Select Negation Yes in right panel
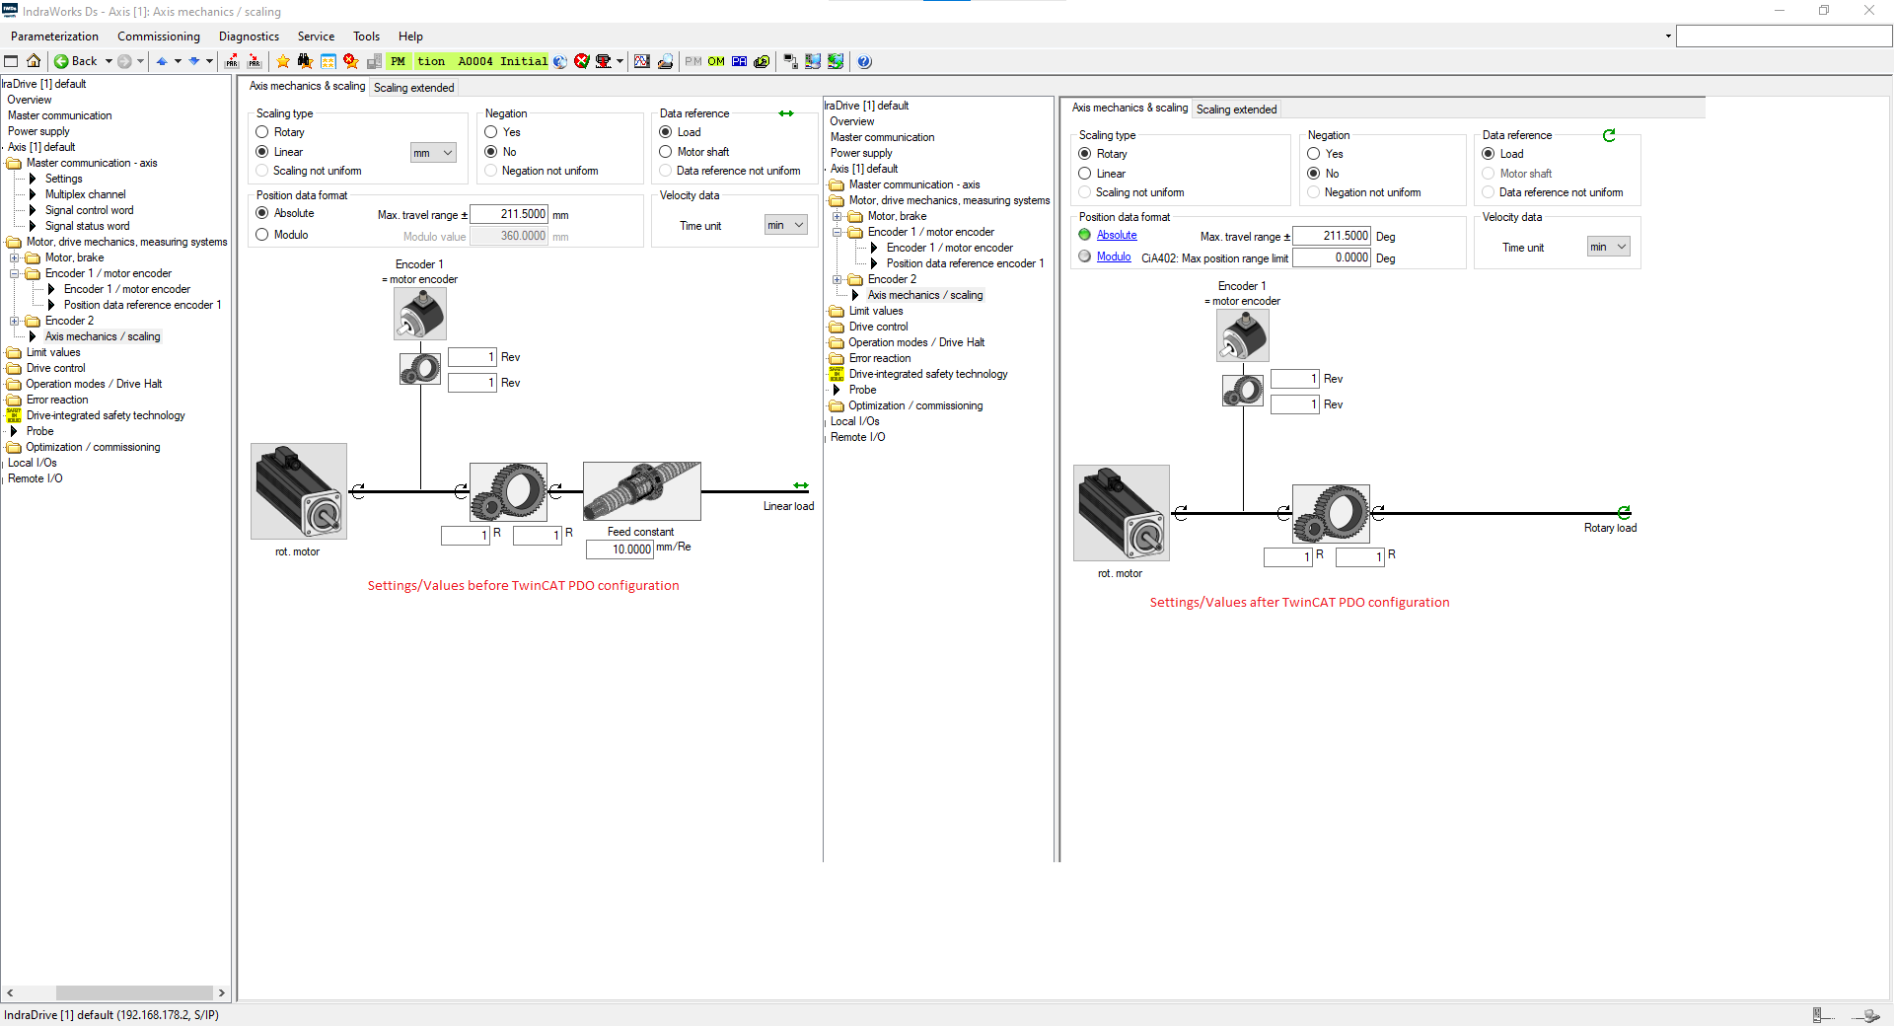Image resolution: width=1894 pixels, height=1026 pixels. [1314, 154]
